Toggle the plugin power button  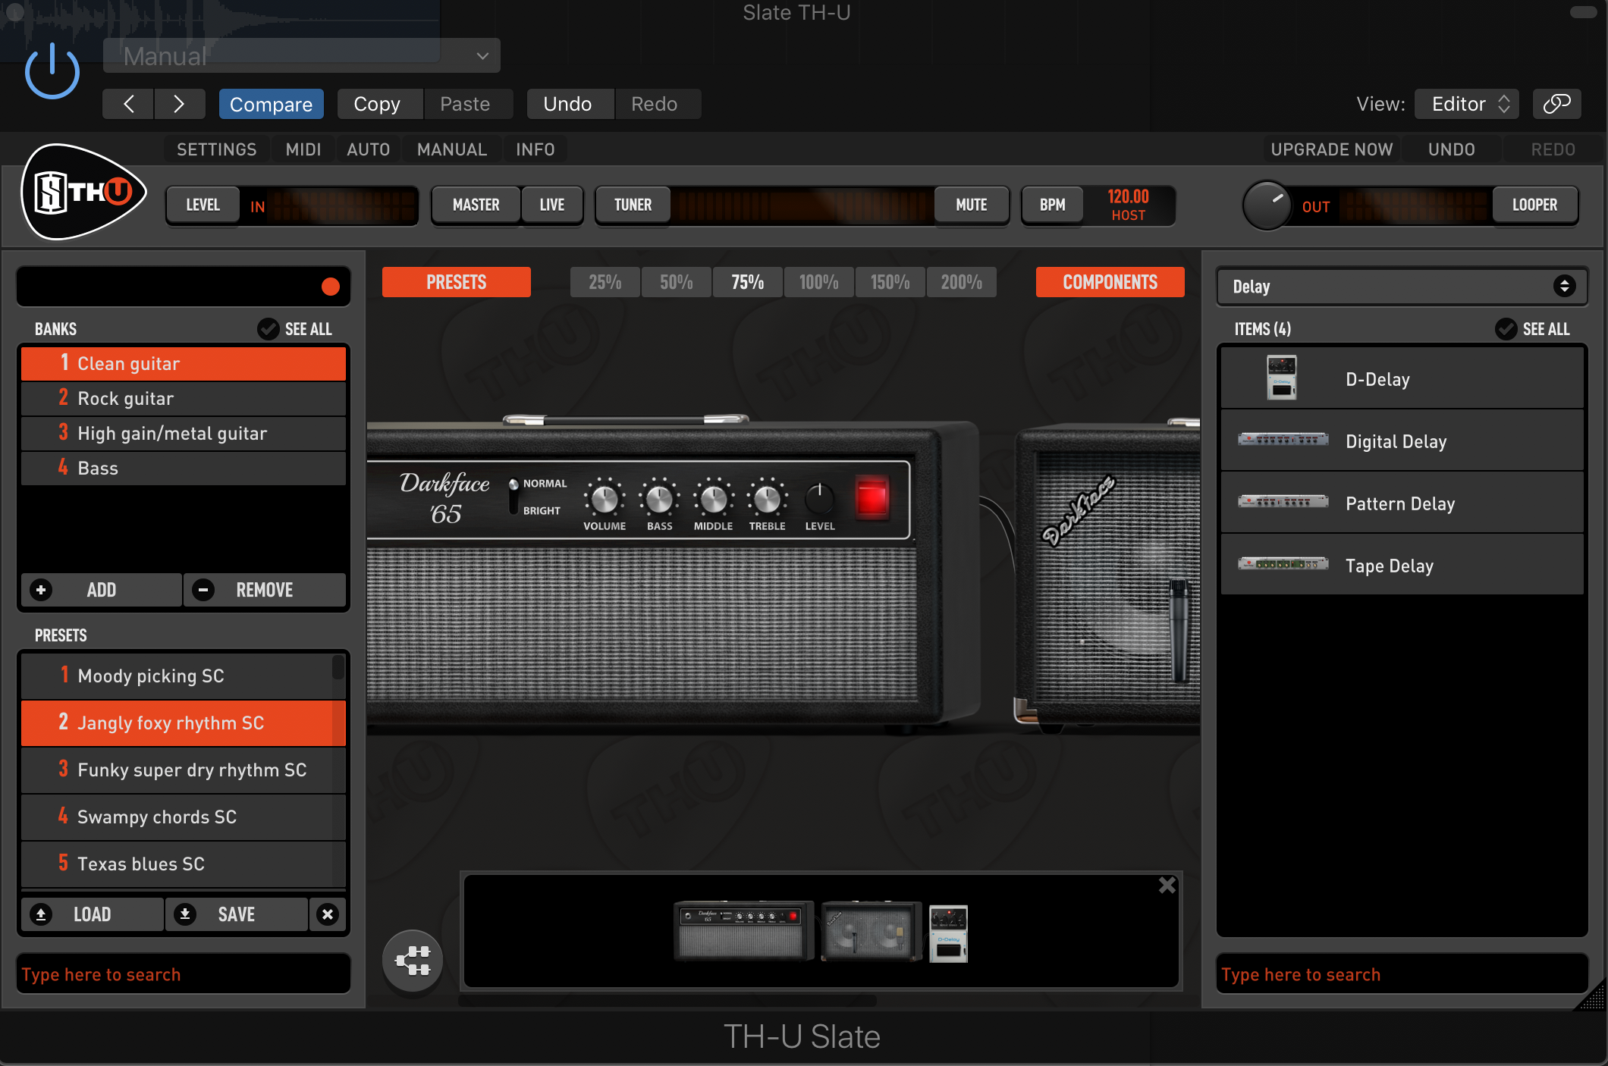[52, 71]
